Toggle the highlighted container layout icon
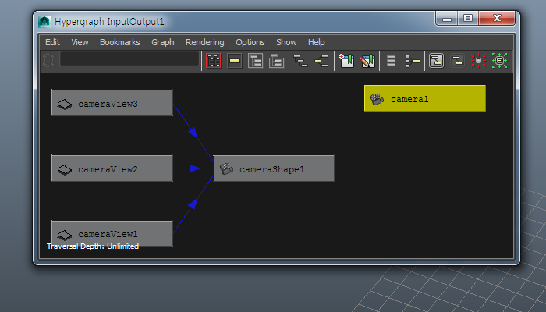Image resolution: width=546 pixels, height=312 pixels. pyautogui.click(x=436, y=61)
